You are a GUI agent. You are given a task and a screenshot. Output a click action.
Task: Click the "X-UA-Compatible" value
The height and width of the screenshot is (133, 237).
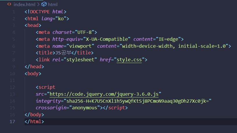(x=107, y=39)
